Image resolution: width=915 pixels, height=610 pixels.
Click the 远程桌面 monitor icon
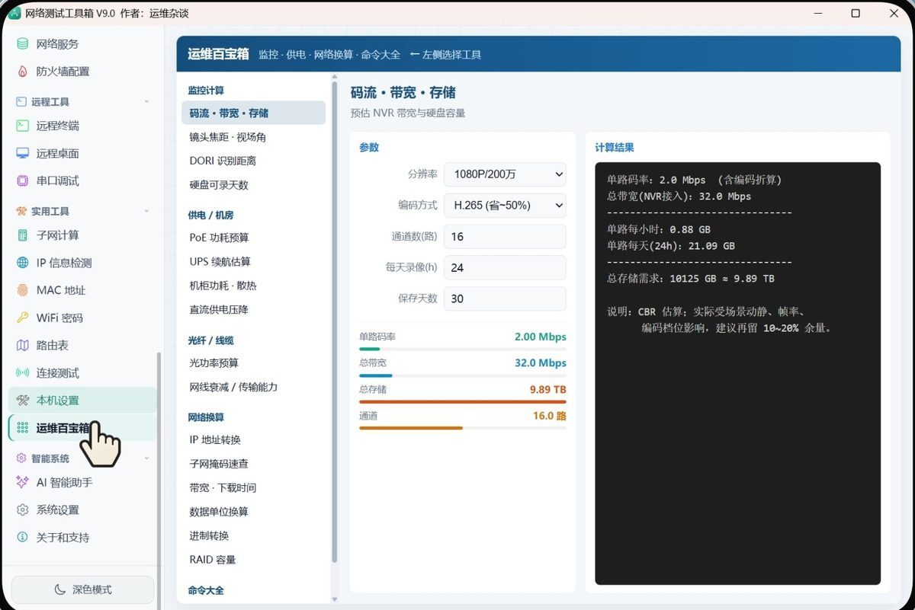pos(23,153)
